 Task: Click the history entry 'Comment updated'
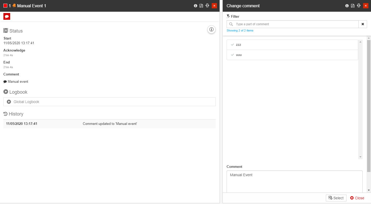(x=109, y=124)
